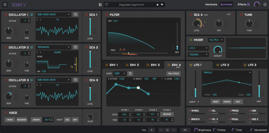Open the DCA 3 section menu icon
This screenshot has height=133, width=269.
(86, 80)
